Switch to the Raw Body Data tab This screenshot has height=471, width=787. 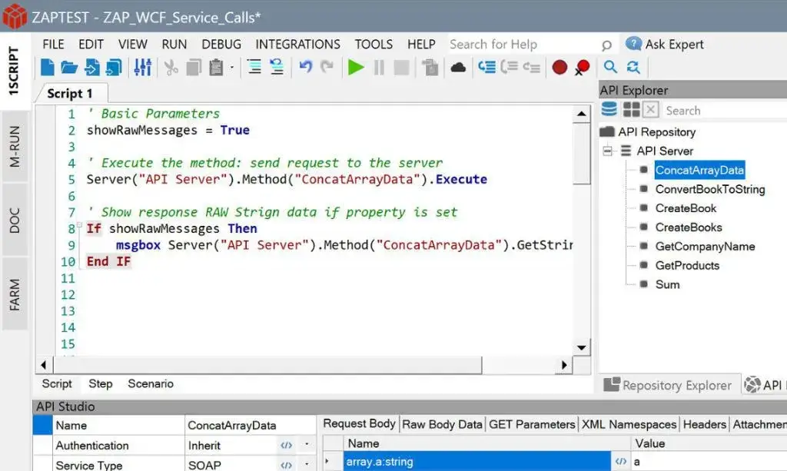click(x=442, y=424)
